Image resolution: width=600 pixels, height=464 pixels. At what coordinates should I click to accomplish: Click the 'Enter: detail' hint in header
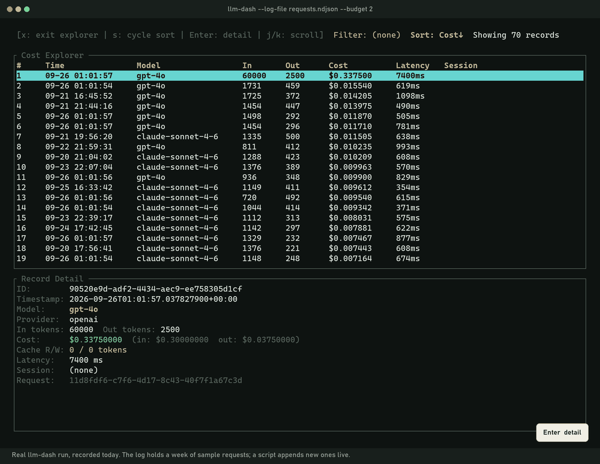click(x=220, y=35)
